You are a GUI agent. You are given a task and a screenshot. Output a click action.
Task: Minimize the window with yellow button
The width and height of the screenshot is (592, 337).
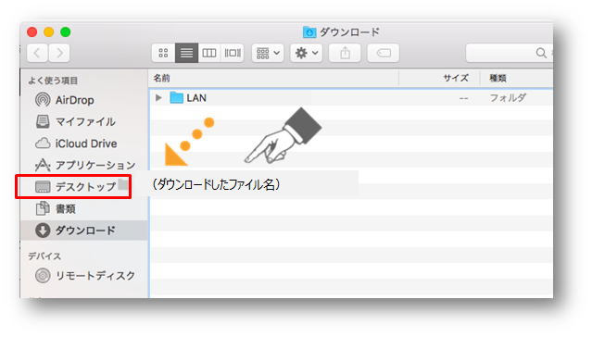49,32
